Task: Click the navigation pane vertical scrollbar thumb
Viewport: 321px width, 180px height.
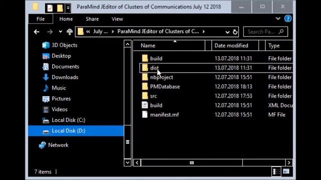Action: (127, 142)
